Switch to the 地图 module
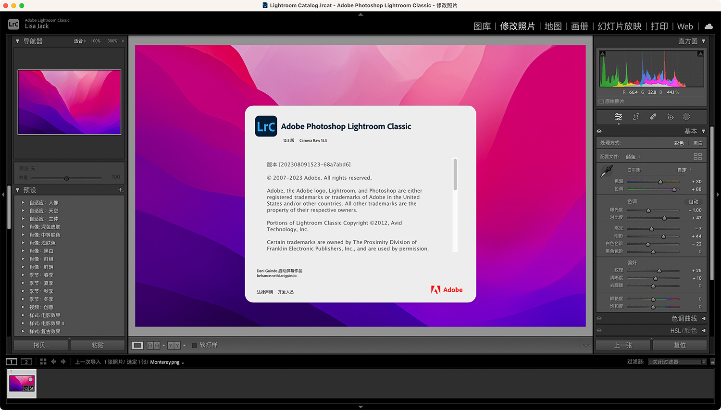Screen dimensions: 721x410 (553, 26)
